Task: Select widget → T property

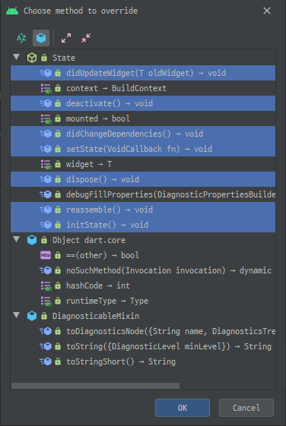Action: (x=143, y=164)
